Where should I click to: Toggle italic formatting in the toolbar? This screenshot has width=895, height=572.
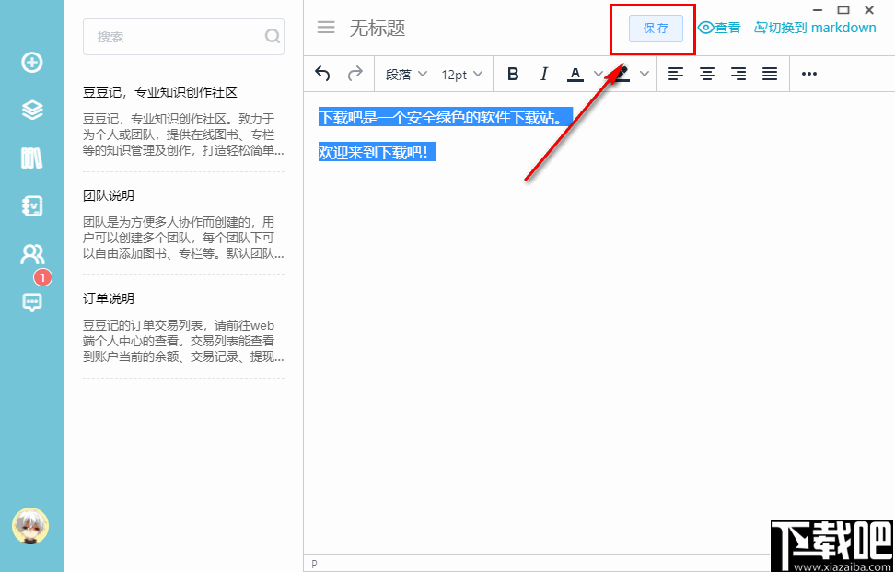click(x=544, y=74)
